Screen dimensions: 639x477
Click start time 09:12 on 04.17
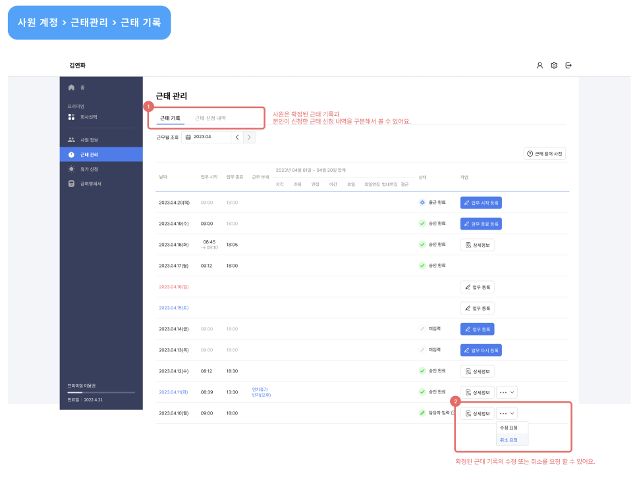(x=206, y=266)
